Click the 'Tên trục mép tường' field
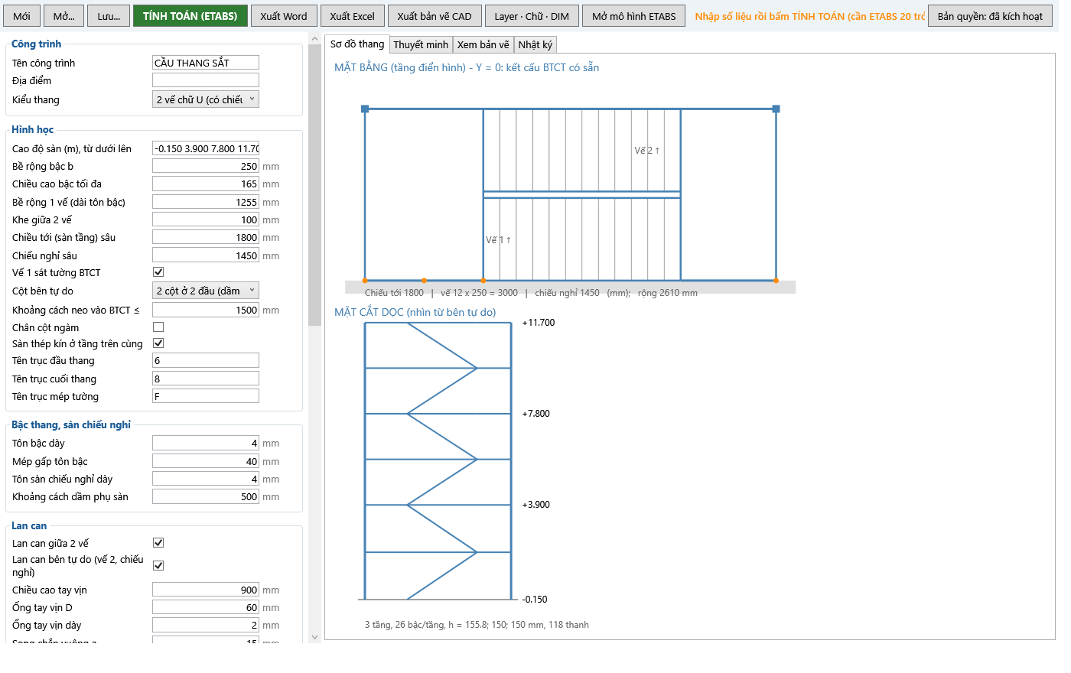 [x=206, y=396]
